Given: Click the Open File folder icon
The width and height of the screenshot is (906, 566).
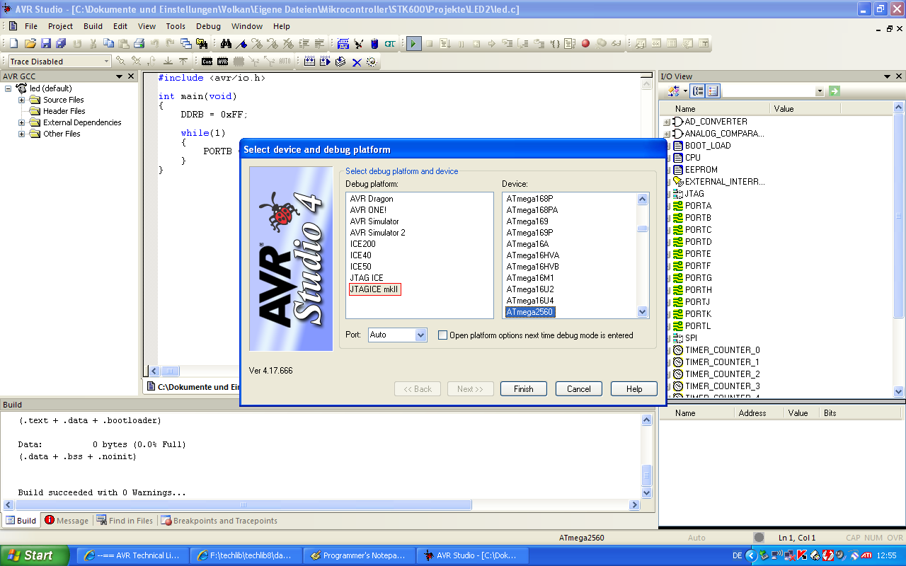Looking at the screenshot, I should point(30,43).
